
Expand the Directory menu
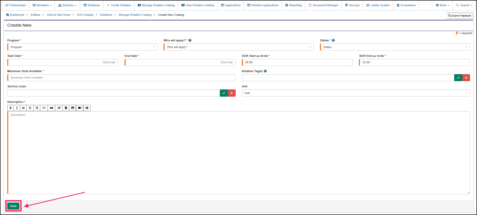coord(67,5)
